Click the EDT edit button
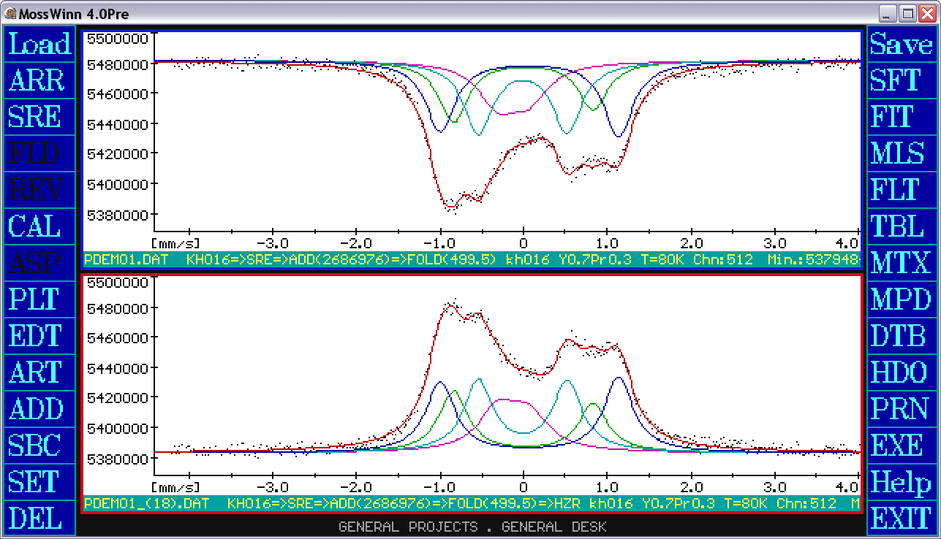Viewport: 941px width, 539px height. click(39, 336)
